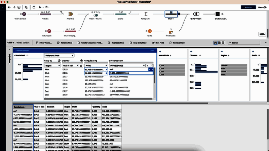Click the Search field in the toolbar
This screenshot has width=269, height=151.
point(247,43)
